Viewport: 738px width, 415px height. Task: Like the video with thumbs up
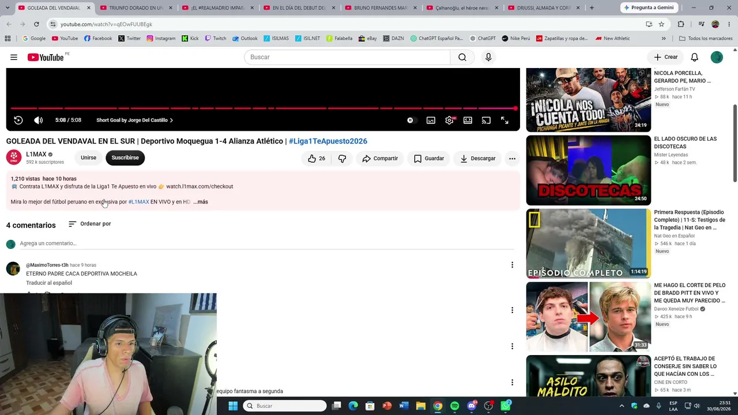point(317,159)
